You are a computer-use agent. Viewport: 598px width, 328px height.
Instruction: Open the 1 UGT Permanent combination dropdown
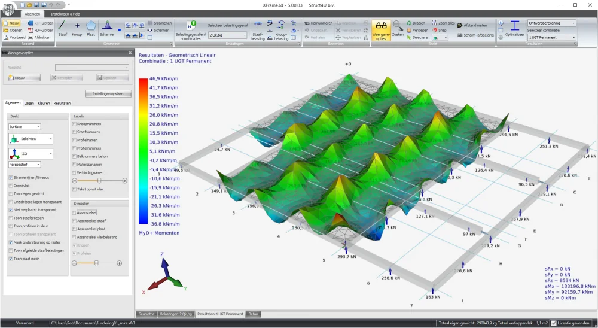point(551,38)
